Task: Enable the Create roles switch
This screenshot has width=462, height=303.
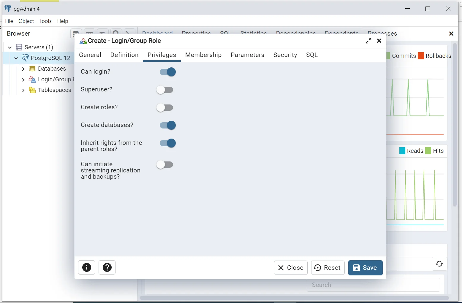Action: coord(165,107)
